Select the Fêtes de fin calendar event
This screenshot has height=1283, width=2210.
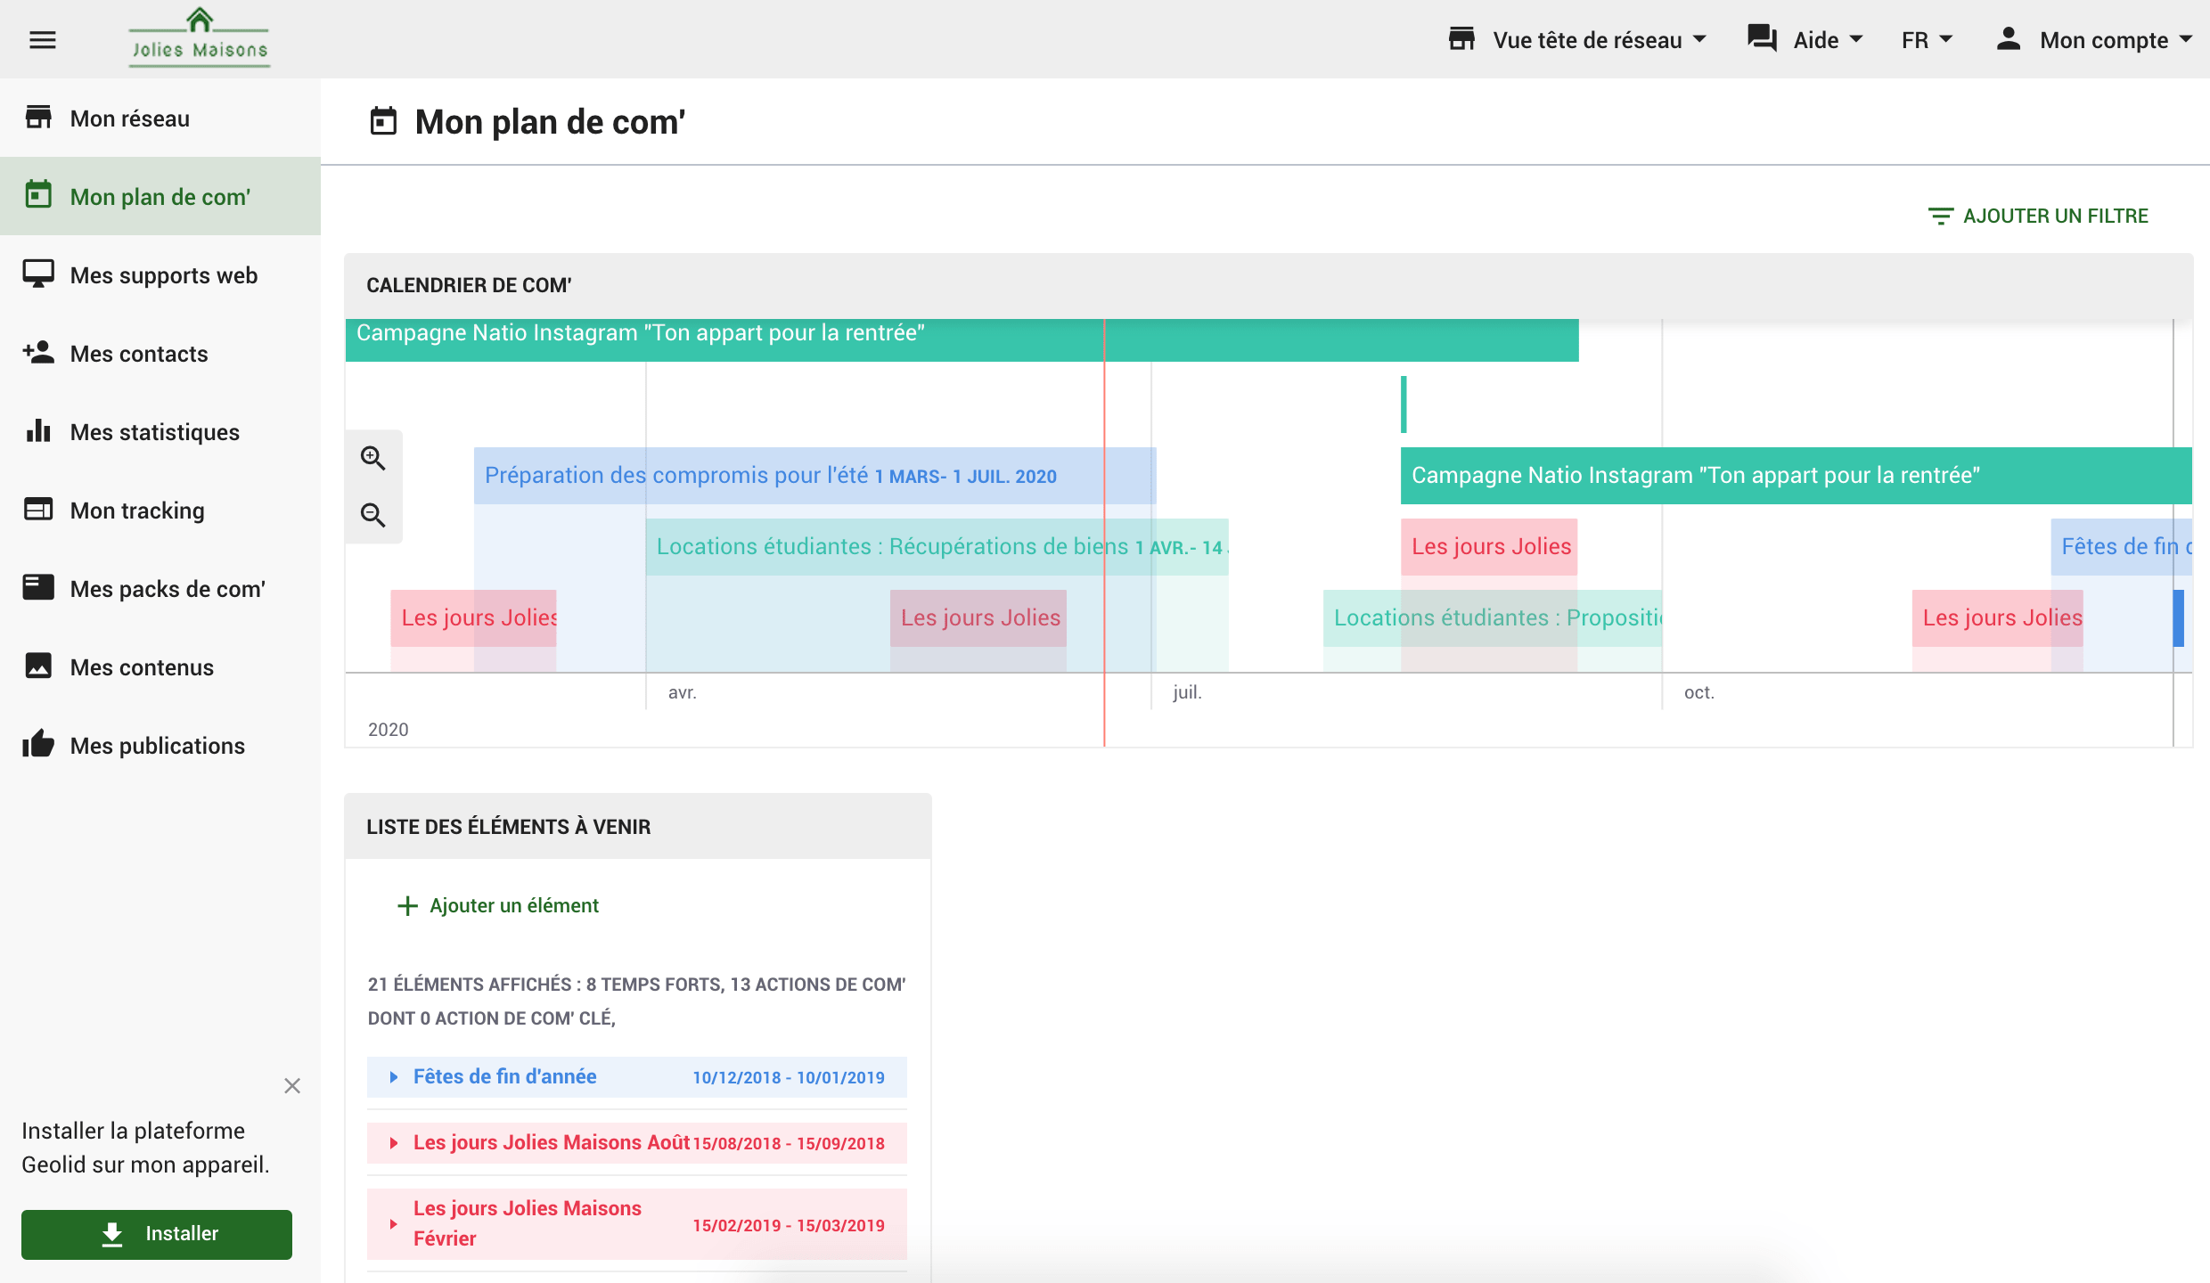[2121, 546]
